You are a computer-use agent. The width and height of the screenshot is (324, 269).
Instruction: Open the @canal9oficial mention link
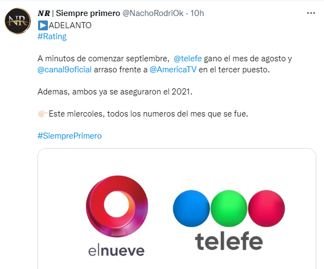(64, 70)
